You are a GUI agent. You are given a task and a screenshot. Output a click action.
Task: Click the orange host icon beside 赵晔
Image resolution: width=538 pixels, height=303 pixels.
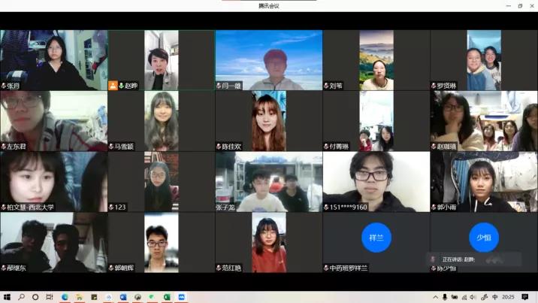coord(113,86)
